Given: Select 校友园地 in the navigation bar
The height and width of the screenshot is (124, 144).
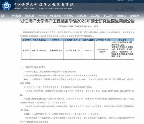Looking at the screenshot, I should point(121,16).
